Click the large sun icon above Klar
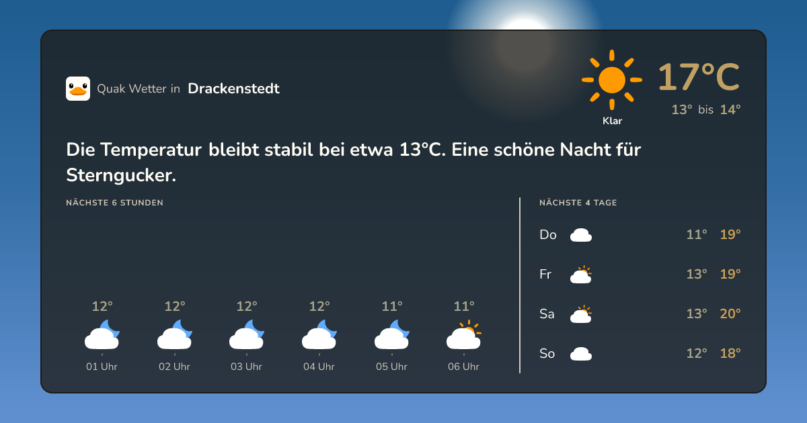 coord(612,80)
